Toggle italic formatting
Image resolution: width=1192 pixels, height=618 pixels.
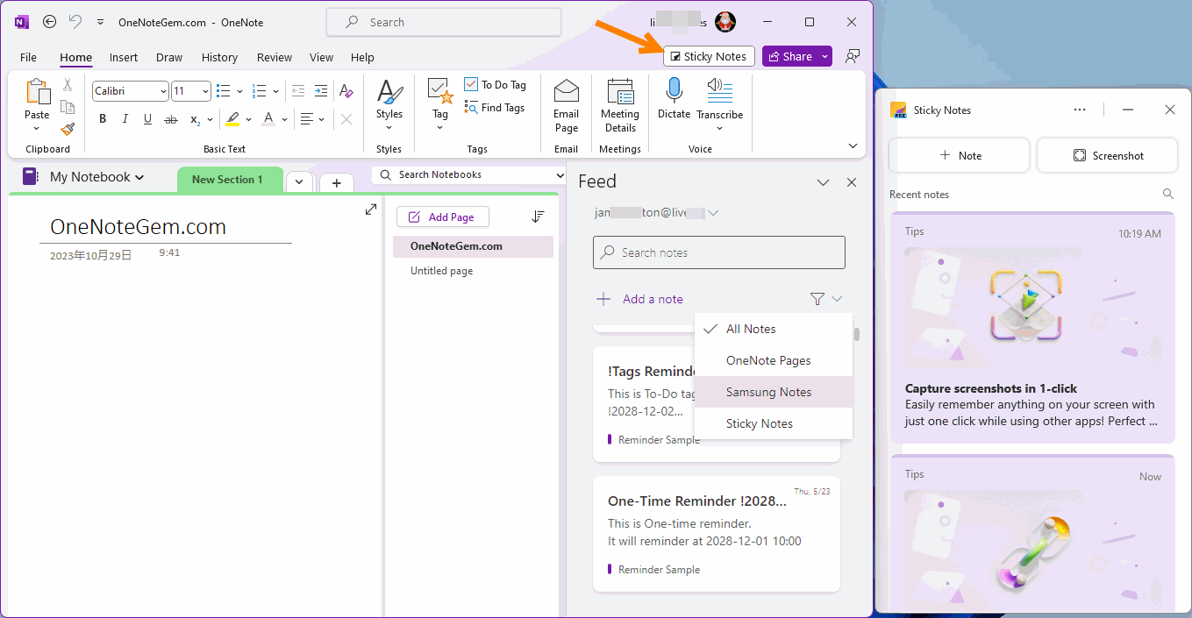pos(125,119)
